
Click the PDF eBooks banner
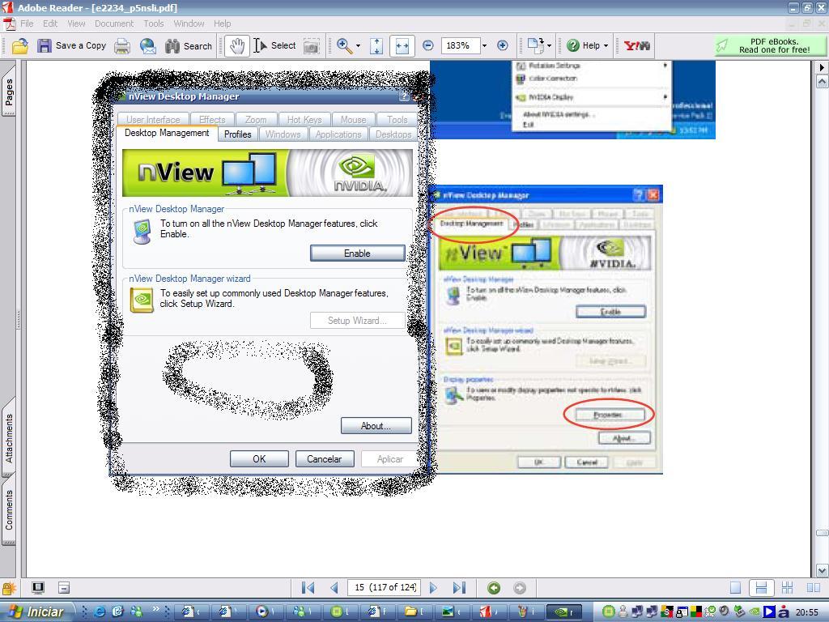tap(770, 46)
